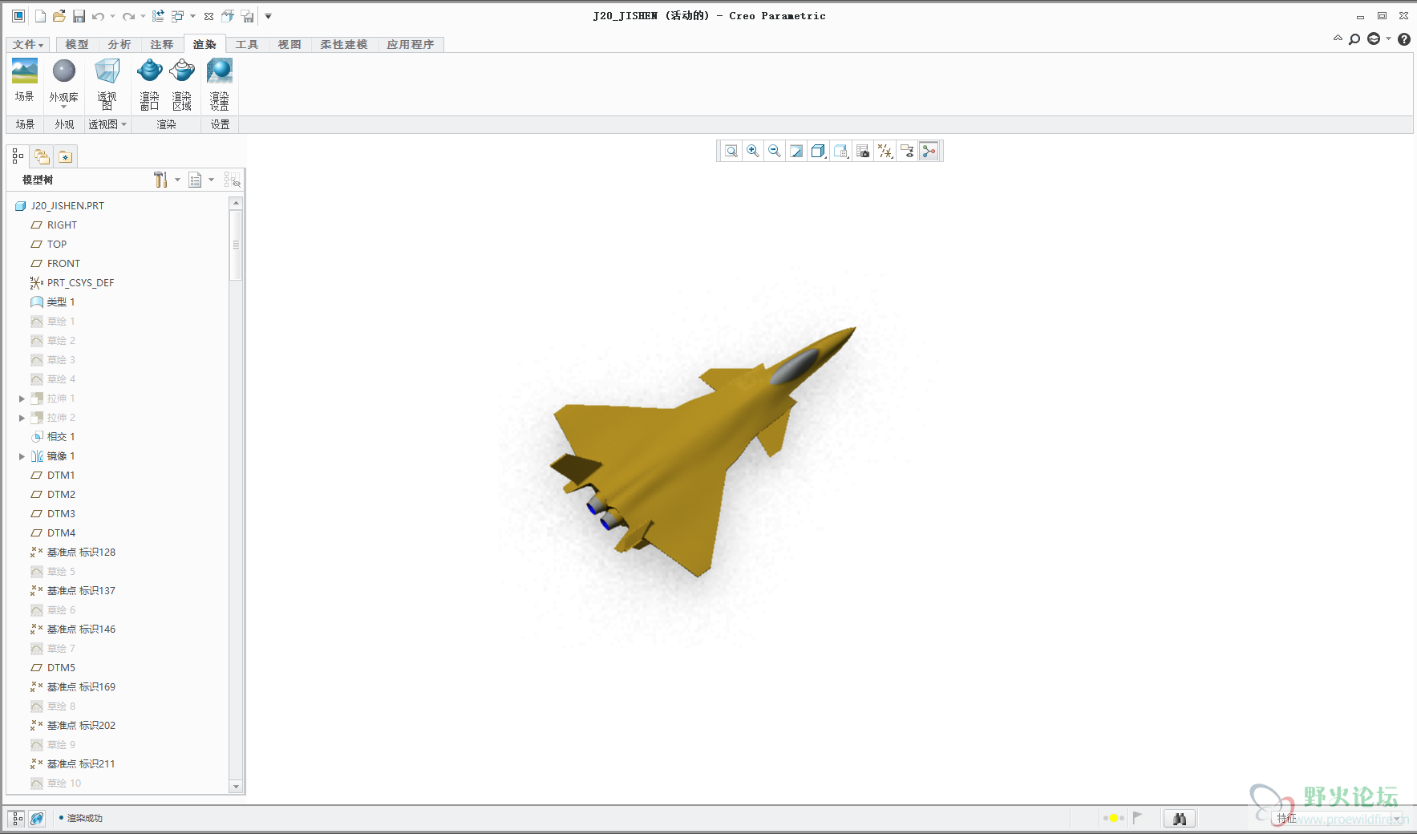Switch to the 应用程序 ribbon tab
The image size is (1417, 834).
pos(411,45)
